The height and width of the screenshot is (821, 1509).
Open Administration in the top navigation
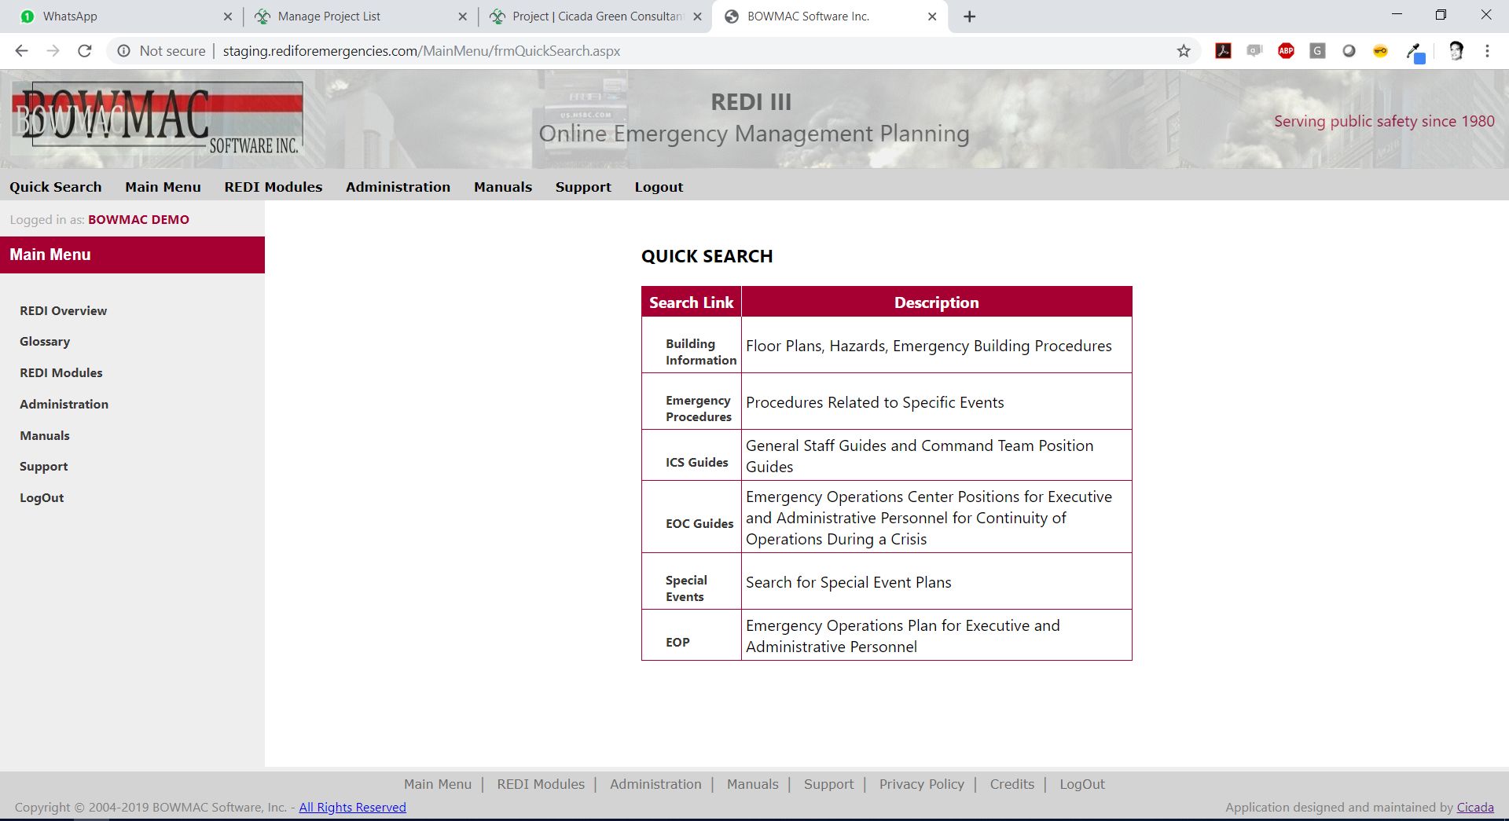coord(398,187)
